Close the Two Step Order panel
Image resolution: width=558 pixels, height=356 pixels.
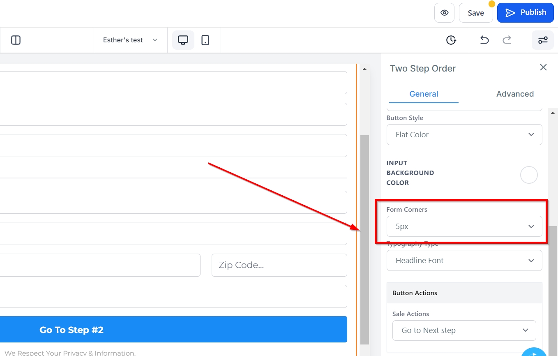[x=543, y=67]
